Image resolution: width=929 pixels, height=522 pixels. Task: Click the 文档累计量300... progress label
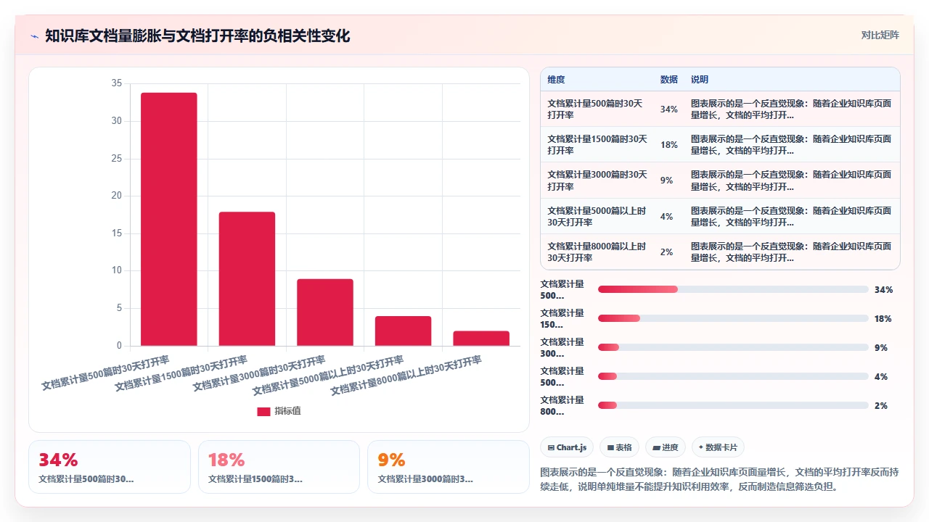click(x=562, y=347)
